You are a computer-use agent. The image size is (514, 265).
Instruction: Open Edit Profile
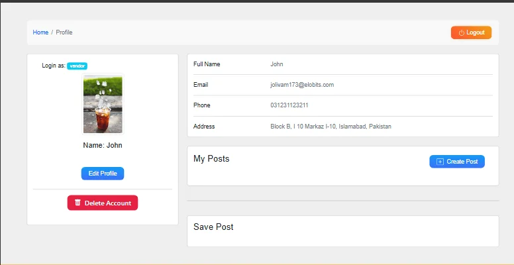tap(103, 174)
